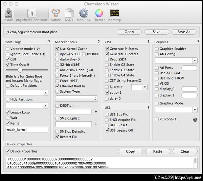Viewport: 203px width, 181px height.
Task: Click the plus icon beside DSDT.aml field
Action: click(96, 111)
